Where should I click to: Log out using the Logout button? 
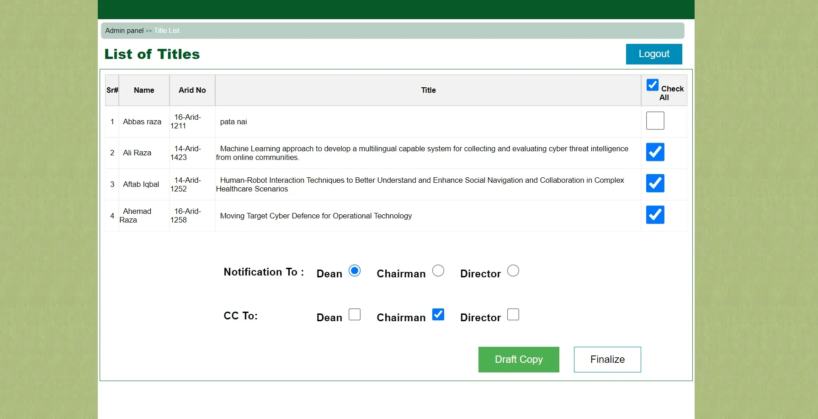653,54
